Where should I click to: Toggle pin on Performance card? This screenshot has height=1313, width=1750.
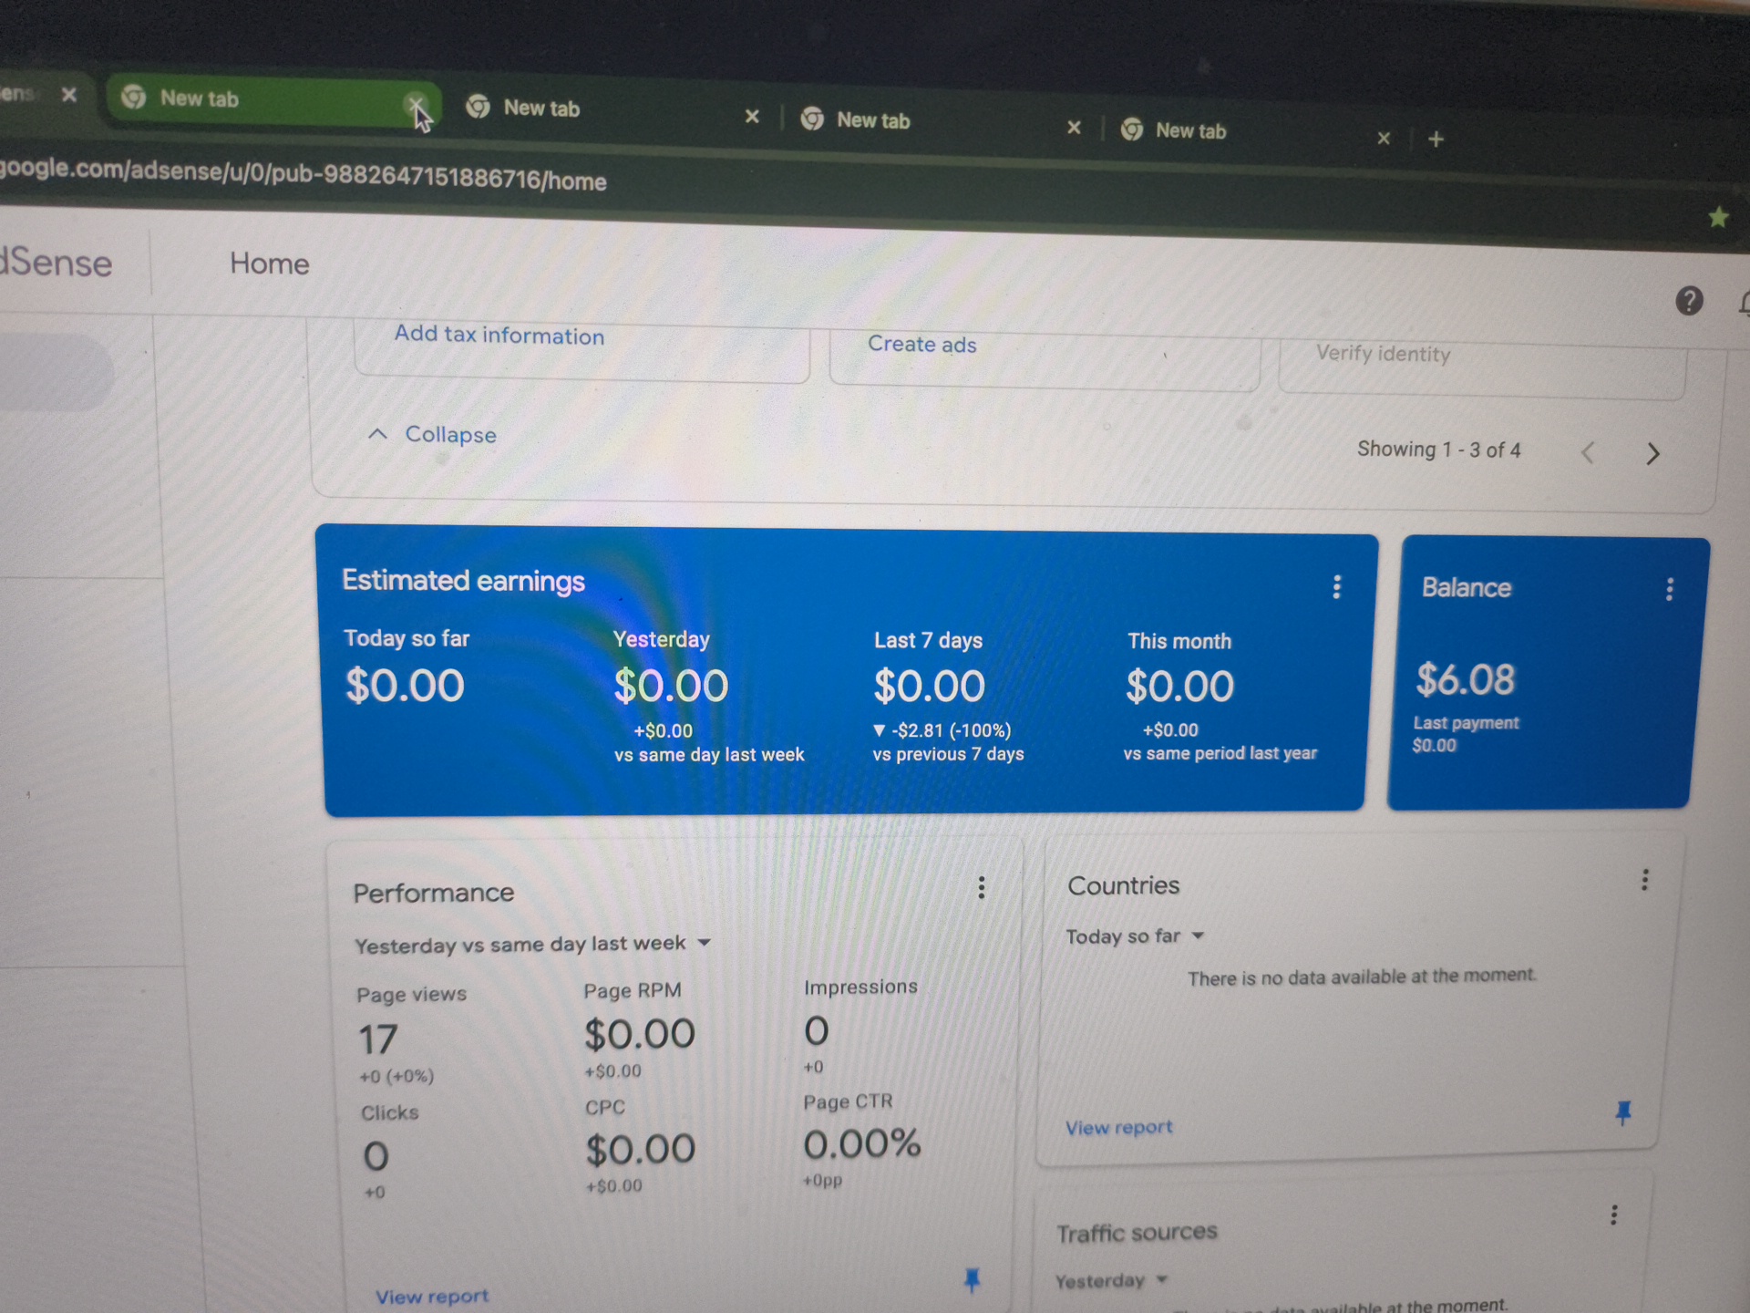coord(972,1280)
